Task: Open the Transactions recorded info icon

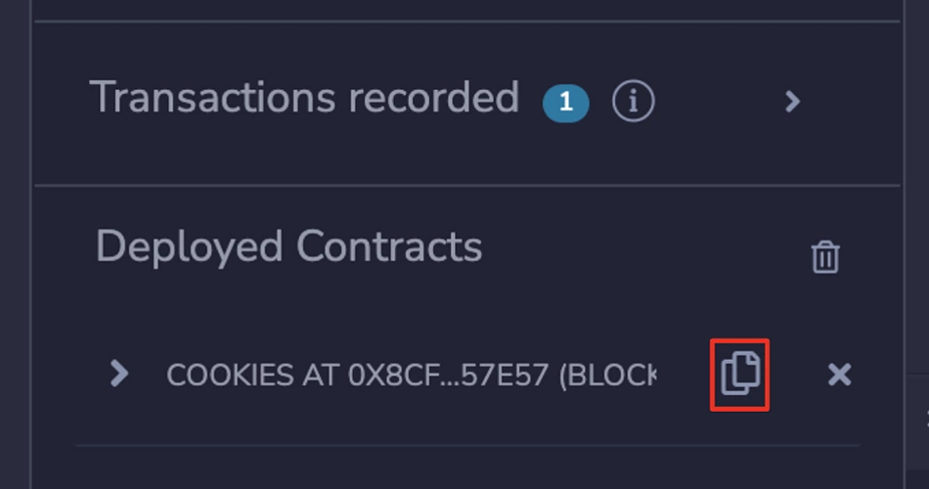Action: [x=634, y=102]
